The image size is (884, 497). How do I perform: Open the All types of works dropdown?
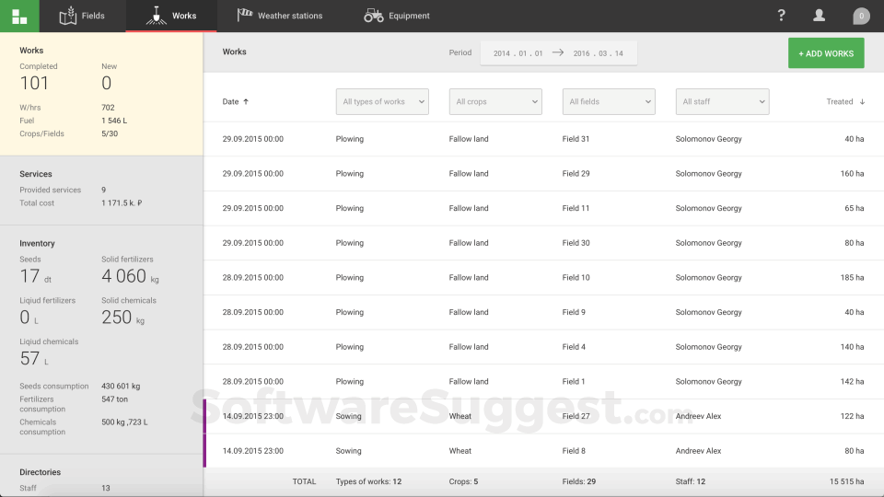pos(382,101)
